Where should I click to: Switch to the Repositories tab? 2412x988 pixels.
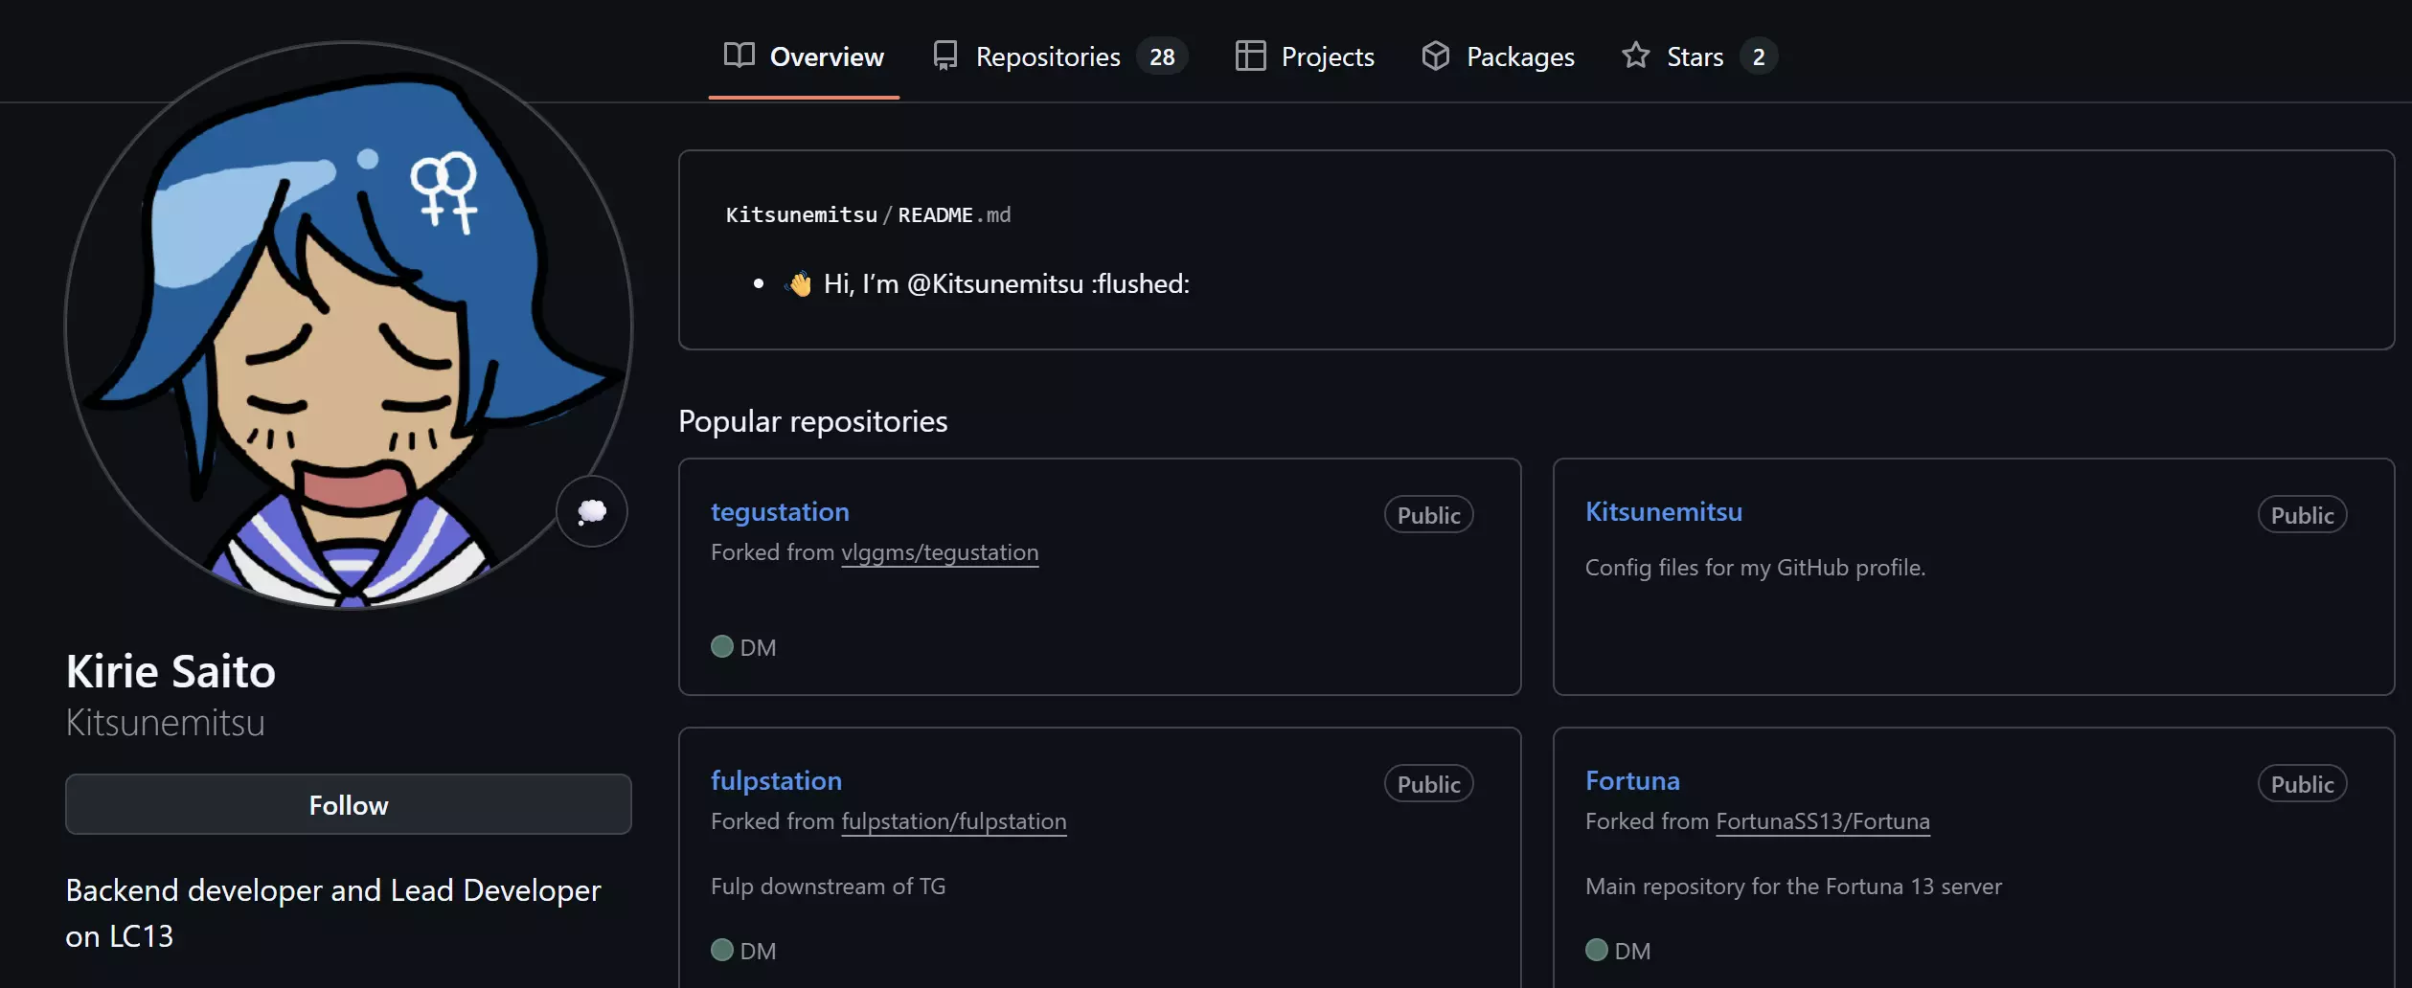click(x=1060, y=56)
